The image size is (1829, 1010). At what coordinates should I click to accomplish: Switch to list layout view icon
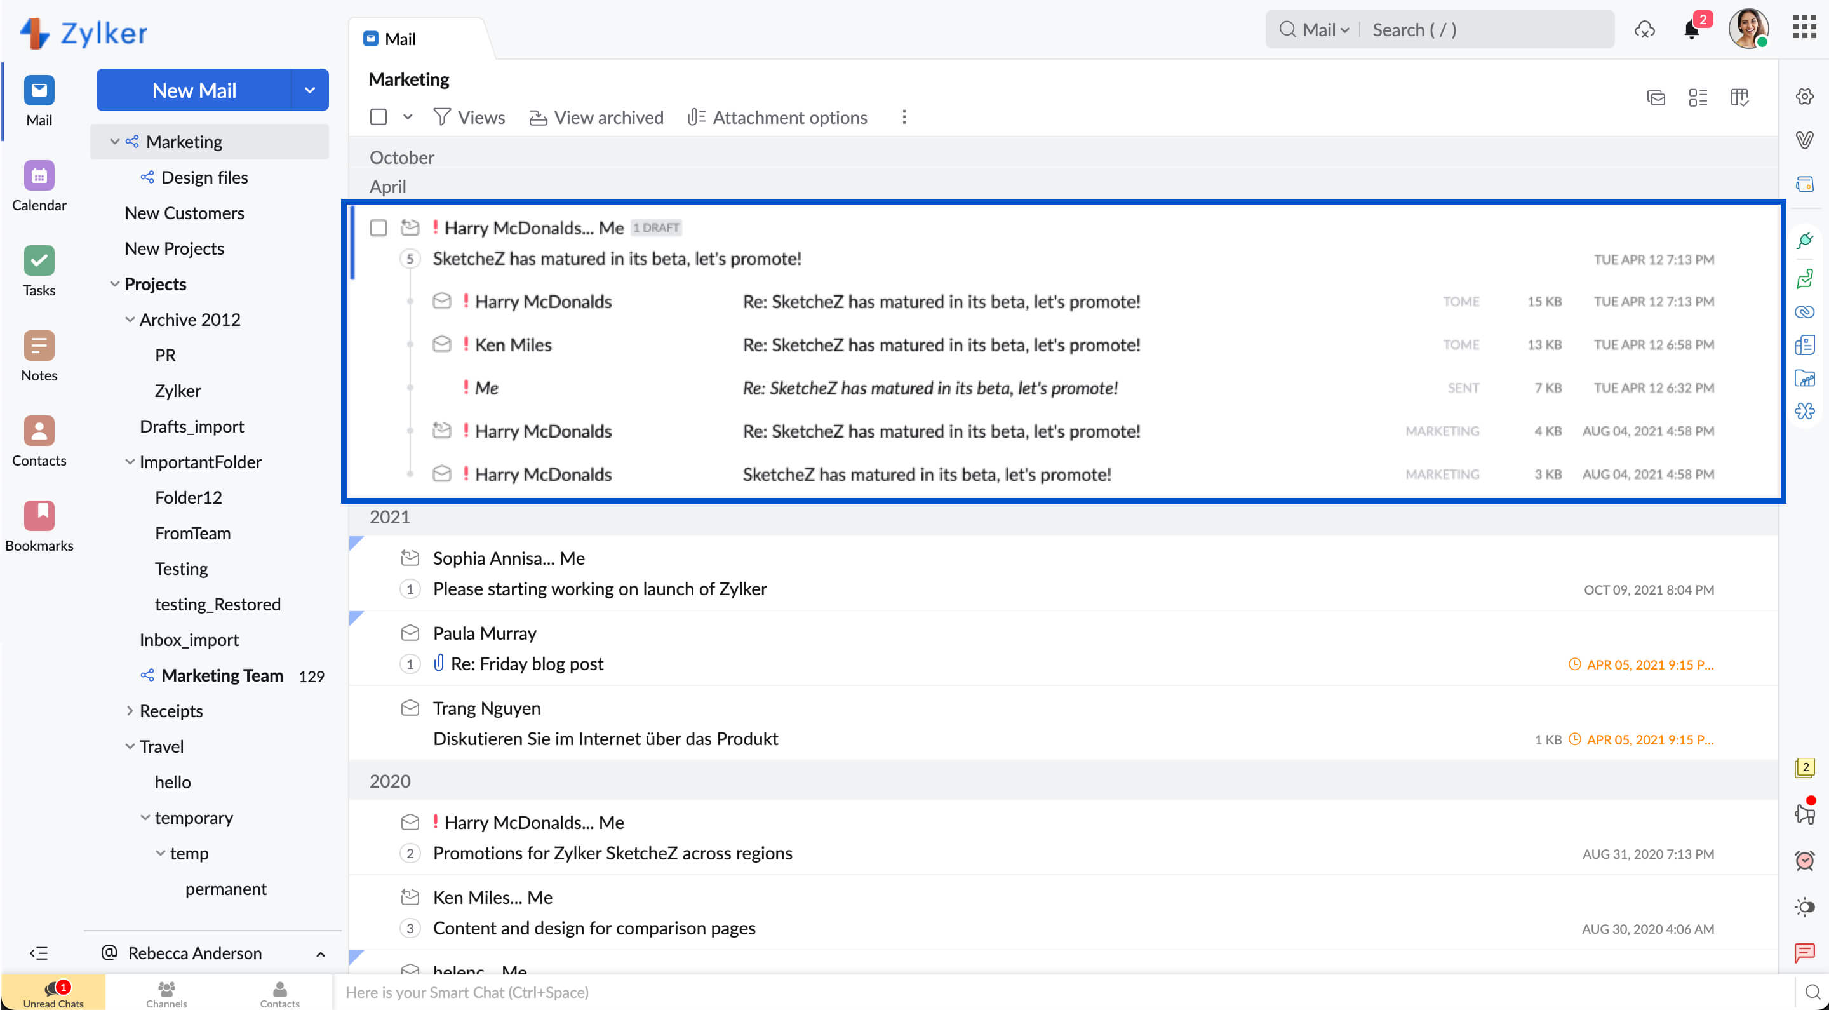point(1698,97)
